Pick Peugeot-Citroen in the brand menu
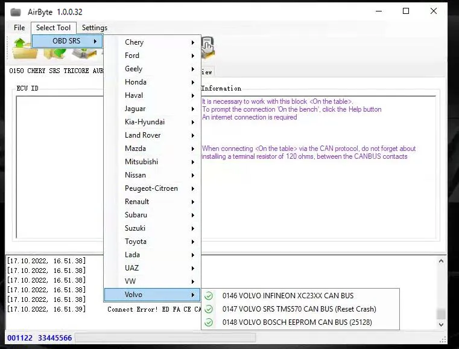459x349 pixels. [x=151, y=188]
